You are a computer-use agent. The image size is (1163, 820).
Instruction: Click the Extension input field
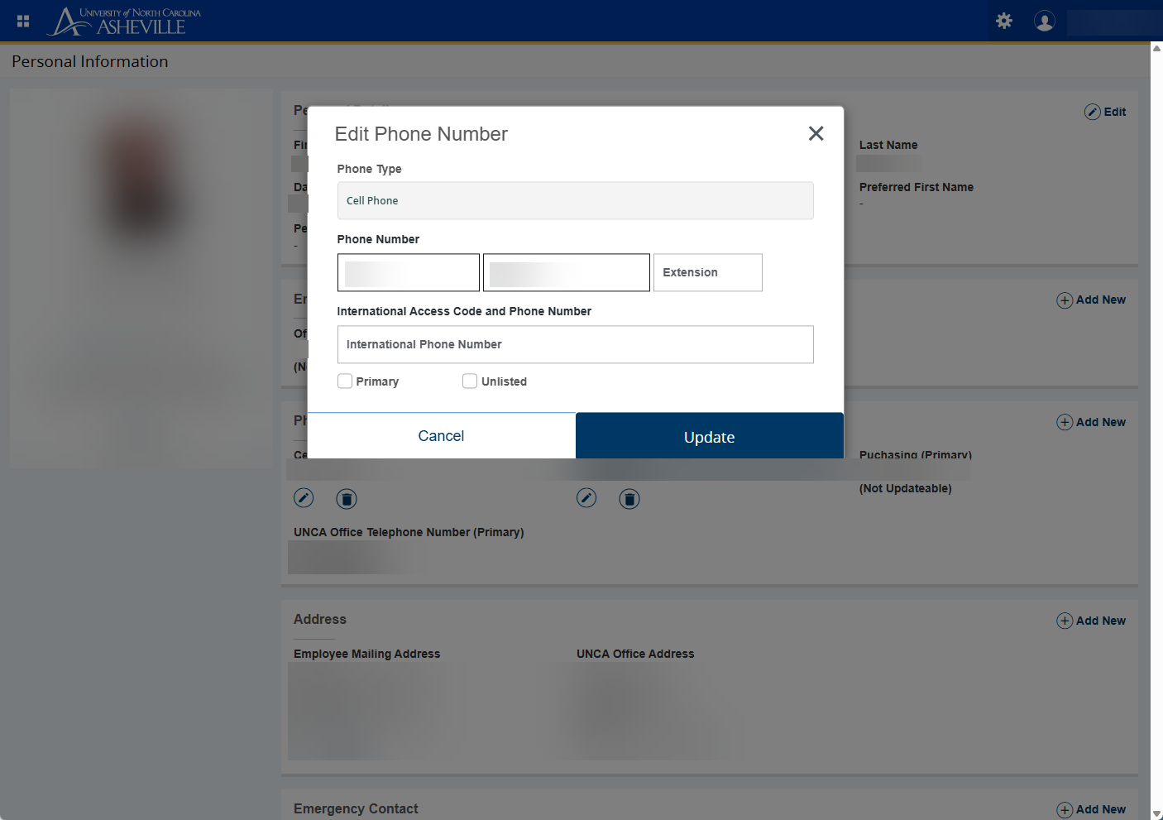pyautogui.click(x=707, y=272)
